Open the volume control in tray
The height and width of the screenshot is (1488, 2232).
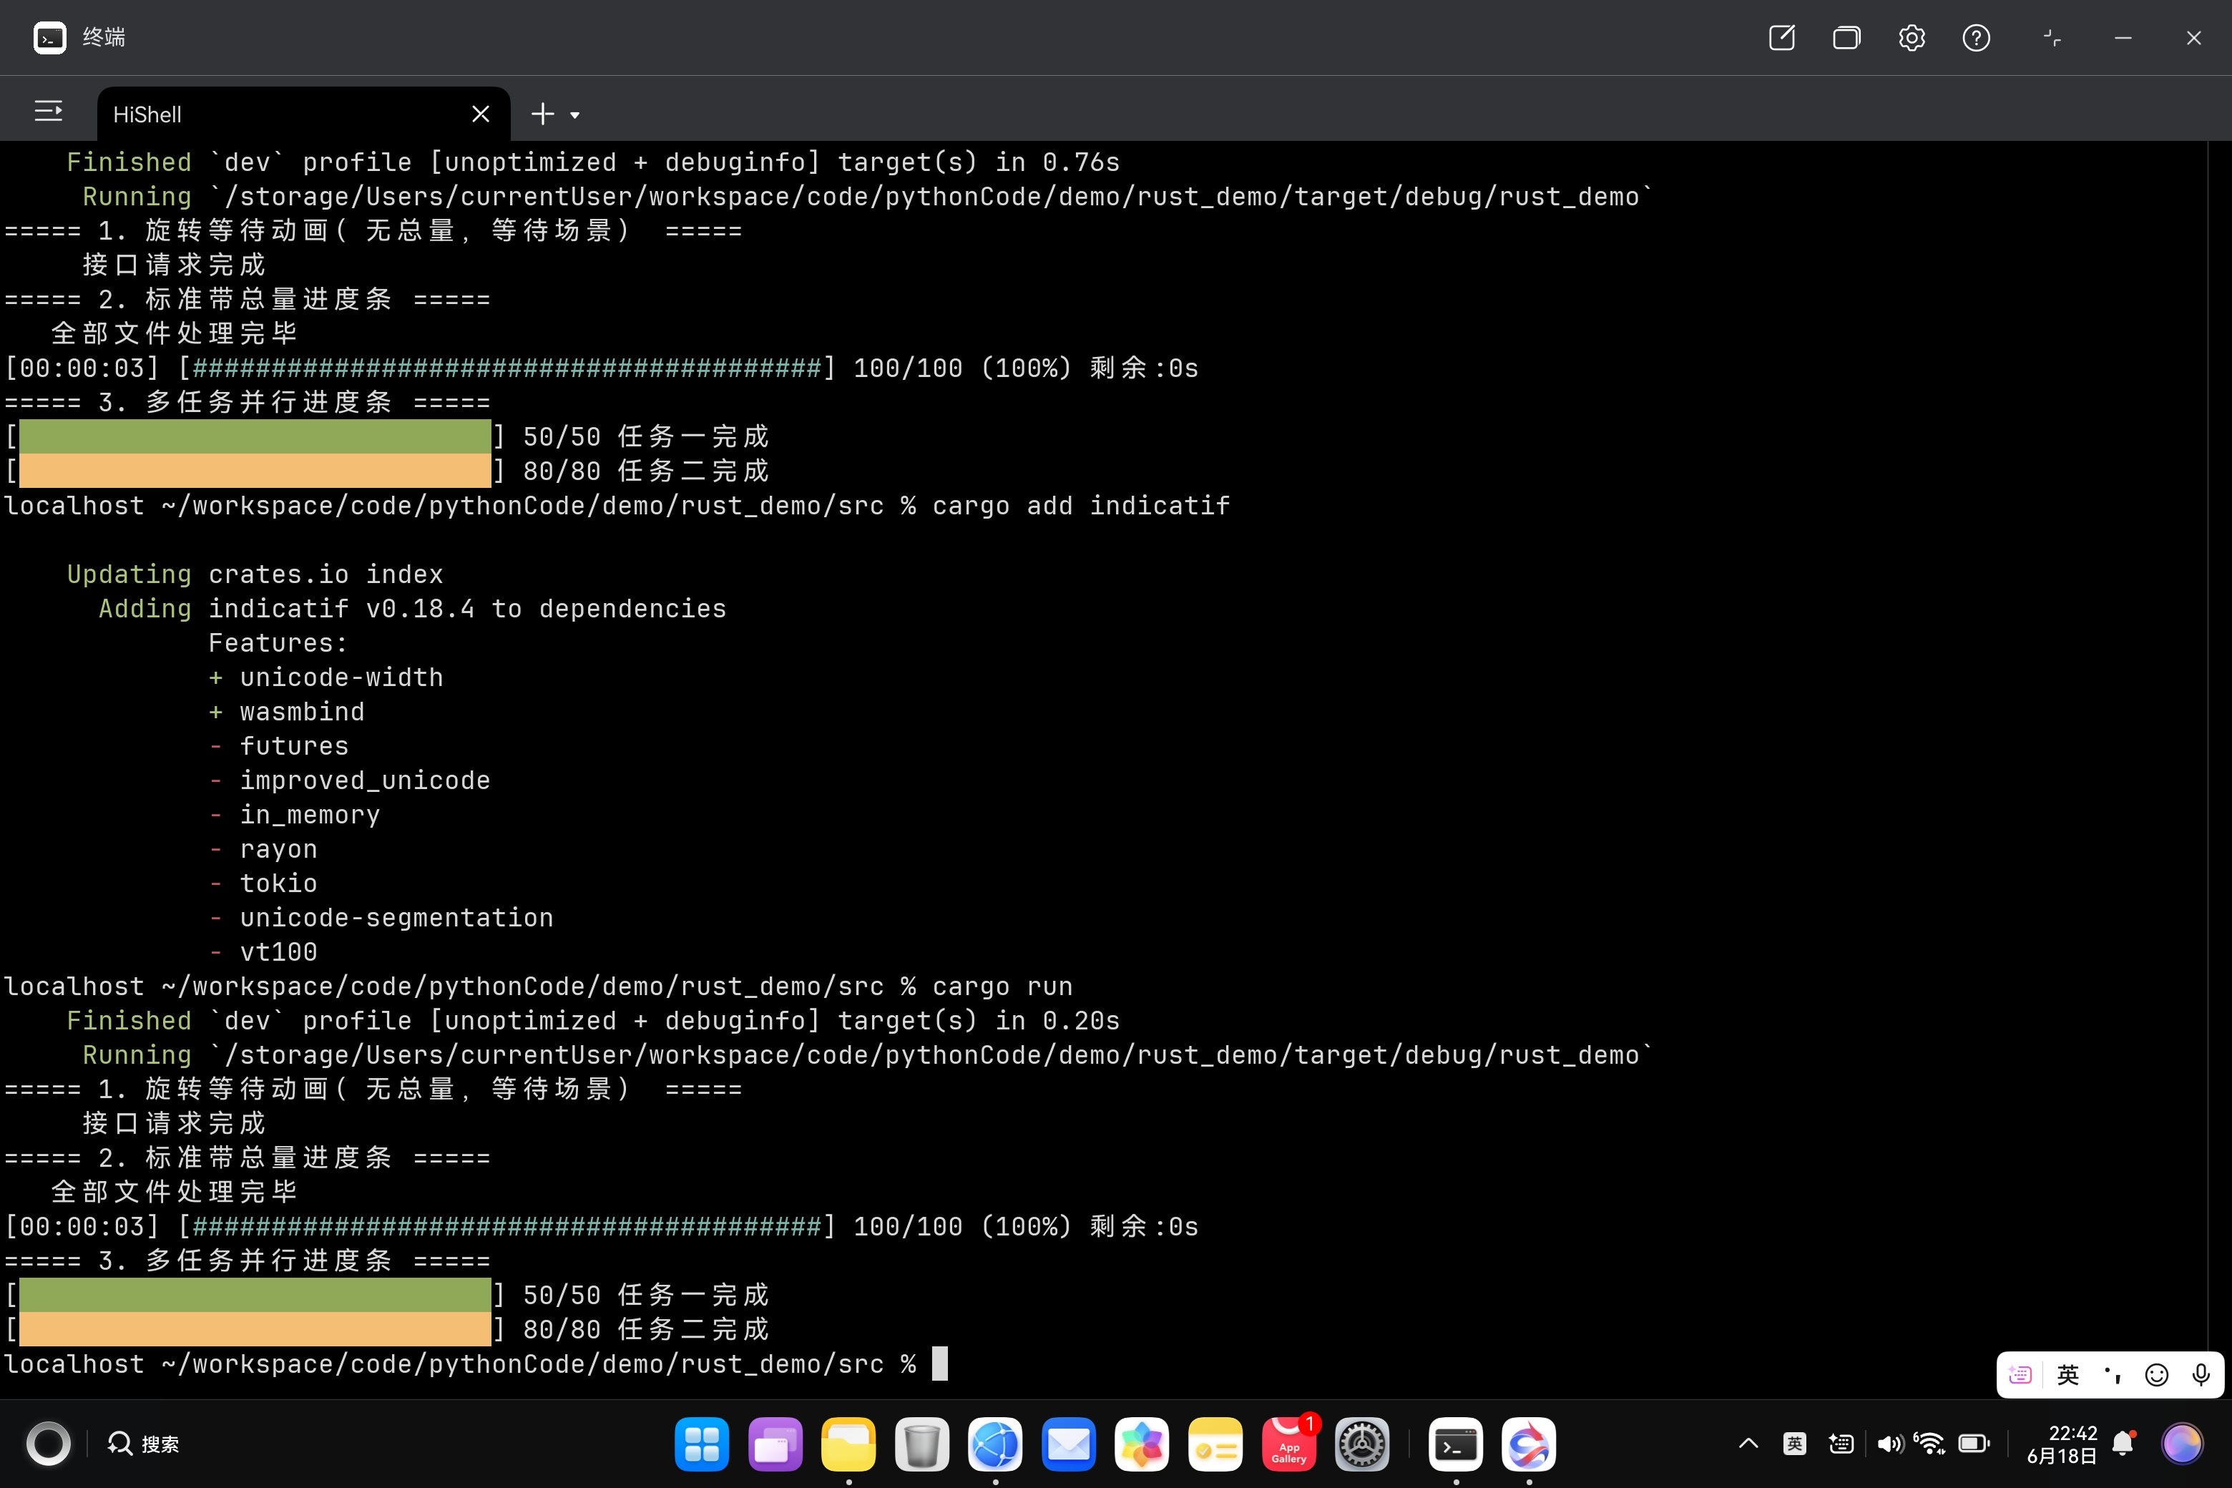1890,1444
